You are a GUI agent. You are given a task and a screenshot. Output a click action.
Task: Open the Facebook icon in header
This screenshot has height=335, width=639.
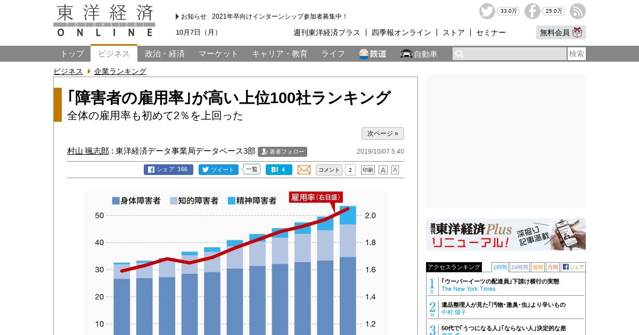click(x=532, y=11)
